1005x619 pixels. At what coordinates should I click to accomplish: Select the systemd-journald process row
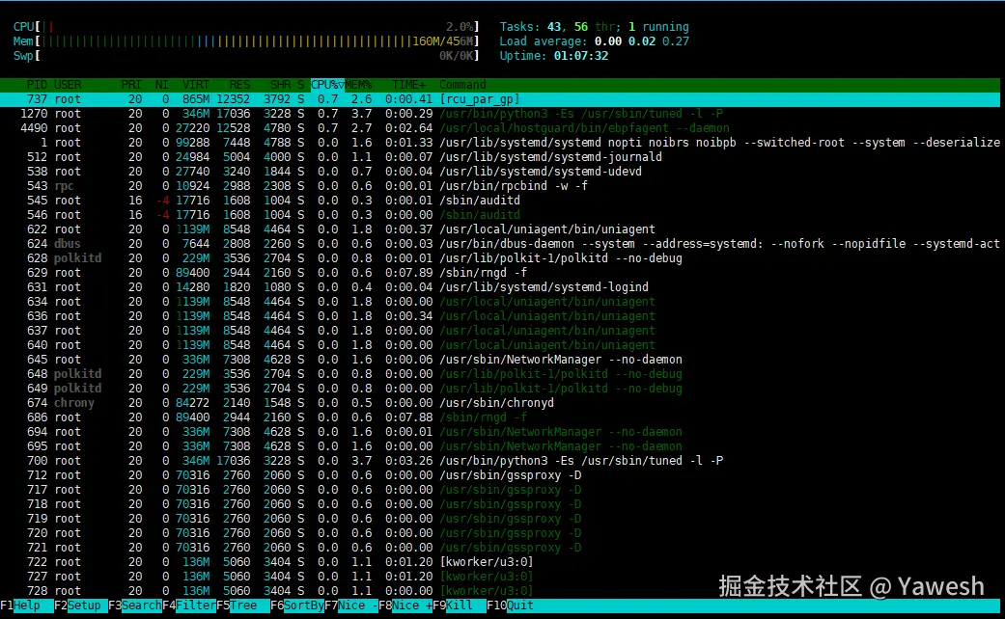[500, 157]
